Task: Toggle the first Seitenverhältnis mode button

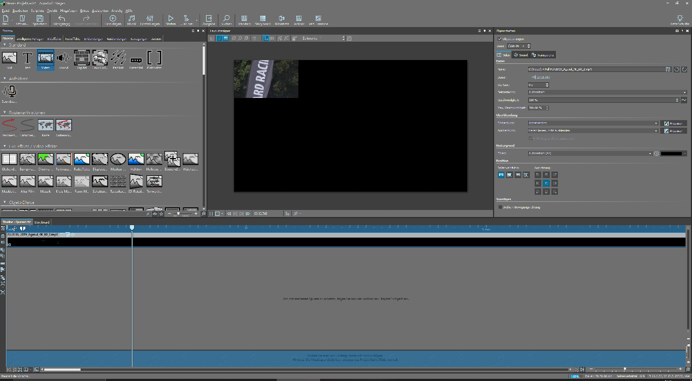Action: 501,175
